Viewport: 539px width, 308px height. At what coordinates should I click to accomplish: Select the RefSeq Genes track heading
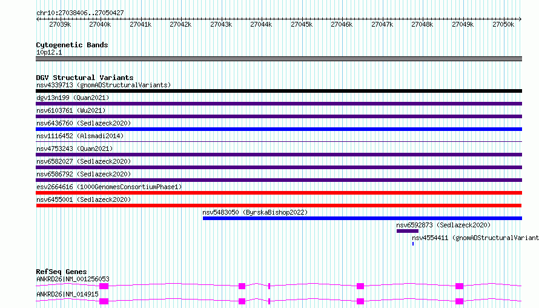61,272
